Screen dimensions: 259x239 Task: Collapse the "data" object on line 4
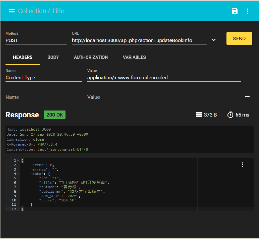pyautogui.click(x=18, y=174)
